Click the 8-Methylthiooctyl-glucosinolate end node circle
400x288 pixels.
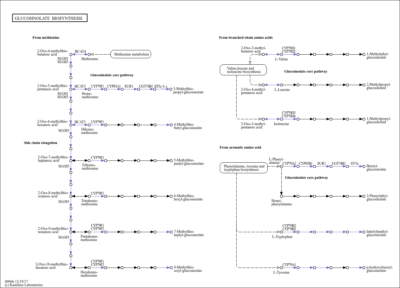coord(171,268)
